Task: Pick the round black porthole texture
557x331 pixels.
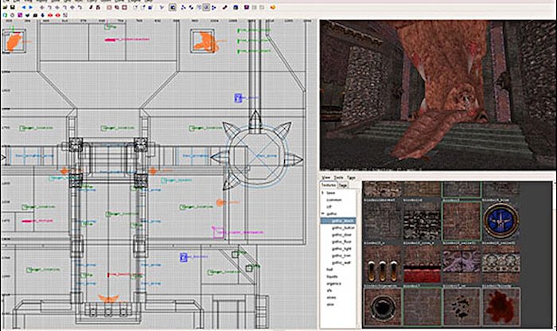Action: point(382,307)
